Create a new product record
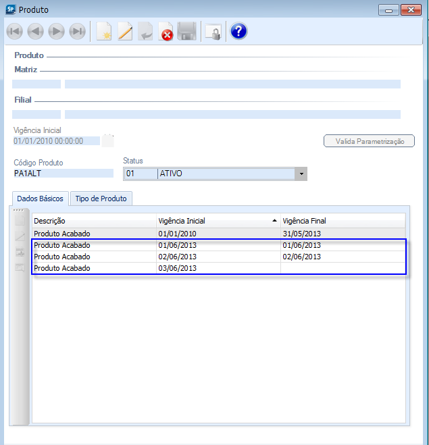The height and width of the screenshot is (445, 429). click(103, 32)
